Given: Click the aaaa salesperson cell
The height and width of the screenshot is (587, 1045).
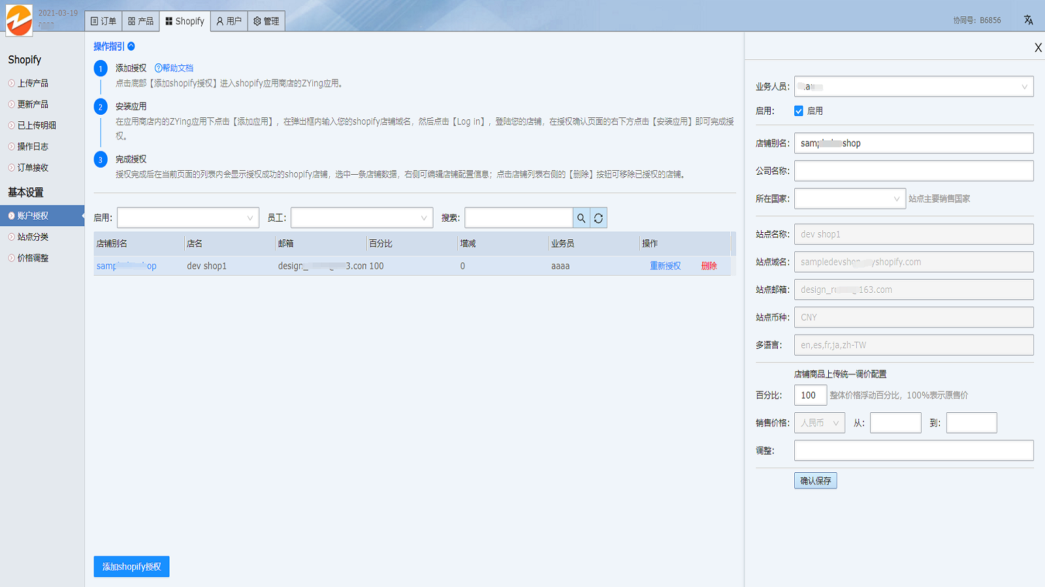Looking at the screenshot, I should [x=560, y=266].
